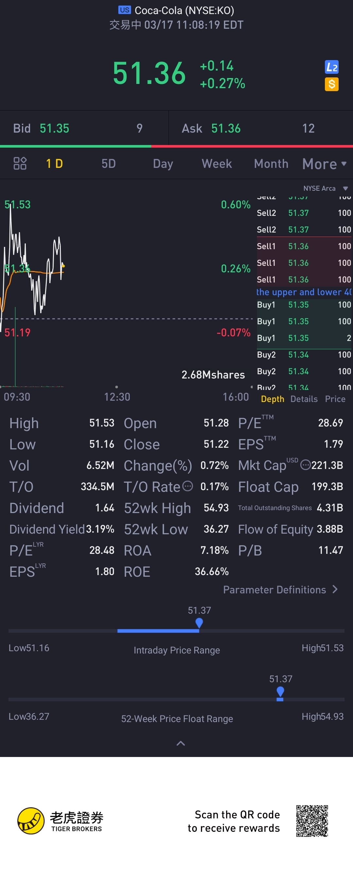Viewport: 353px width, 885px height.
Task: Select the Depth order book tab
Action: click(x=273, y=399)
